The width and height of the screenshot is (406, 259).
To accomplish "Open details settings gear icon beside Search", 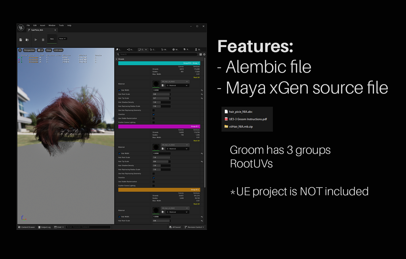I will [x=204, y=54].
